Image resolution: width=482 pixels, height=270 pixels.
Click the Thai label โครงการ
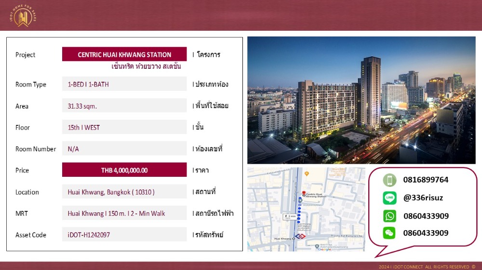(208, 55)
